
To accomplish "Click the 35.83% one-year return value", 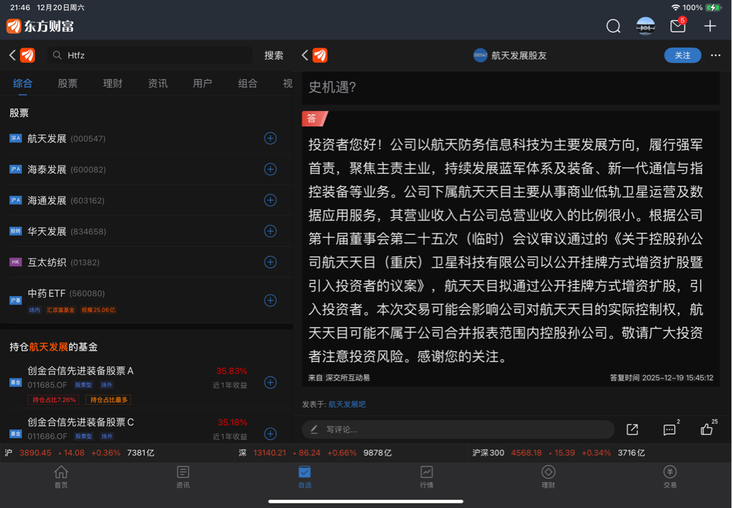I will point(232,371).
